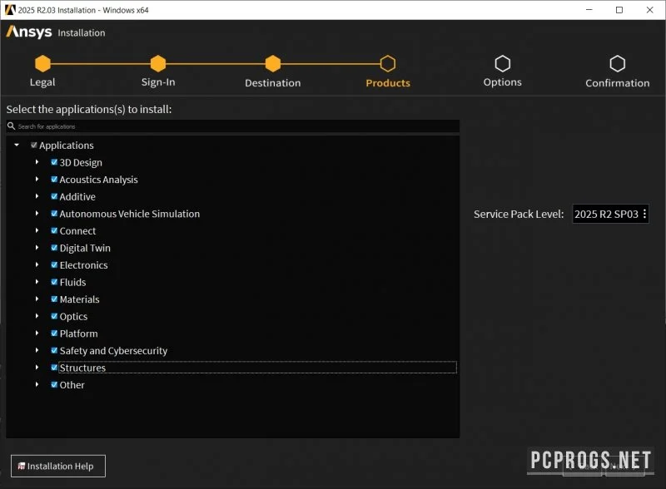
Task: Uncheck the Additive checkbox
Action: coord(54,196)
